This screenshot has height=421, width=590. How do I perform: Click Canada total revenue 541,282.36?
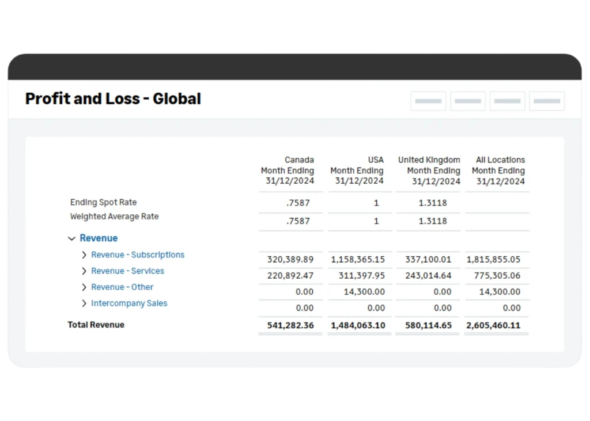pos(290,325)
